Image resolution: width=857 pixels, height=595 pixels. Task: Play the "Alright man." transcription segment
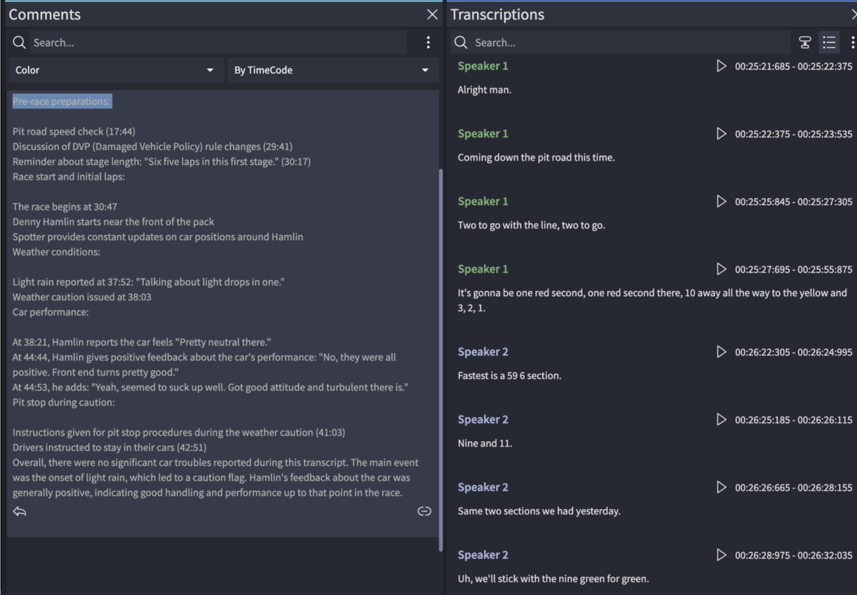point(721,66)
